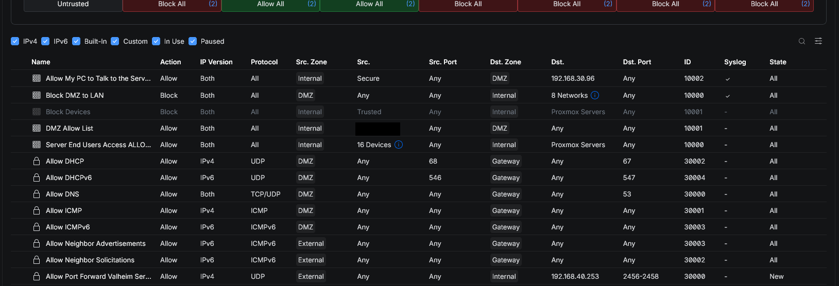
Task: Click the lock icon for Allow Neighbor Advertisements
Action: tap(37, 243)
